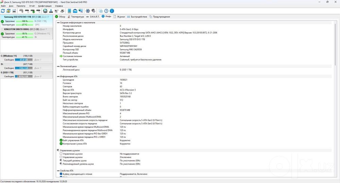Click the disk toolbar icon left of the globe
The height and width of the screenshot is (183, 340).
38,11
